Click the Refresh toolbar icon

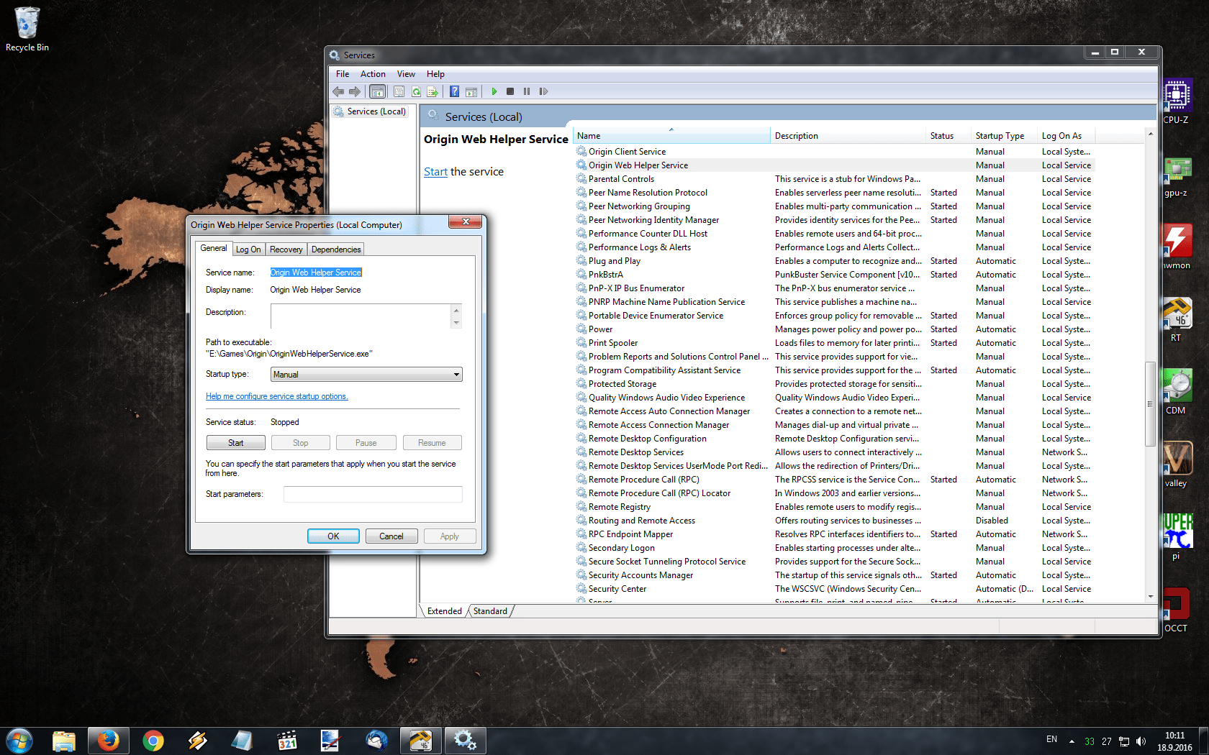point(416,91)
